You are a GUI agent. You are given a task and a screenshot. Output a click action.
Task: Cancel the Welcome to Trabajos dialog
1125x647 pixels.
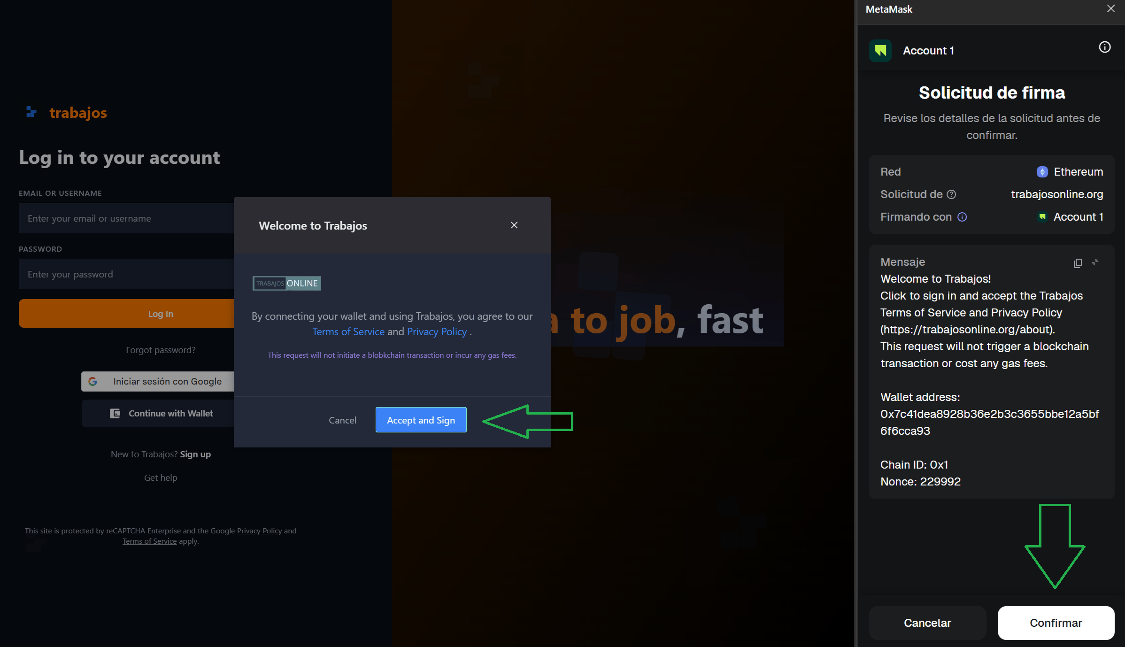[x=342, y=420]
